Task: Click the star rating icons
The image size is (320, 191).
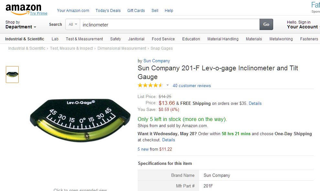Action: coord(150,85)
